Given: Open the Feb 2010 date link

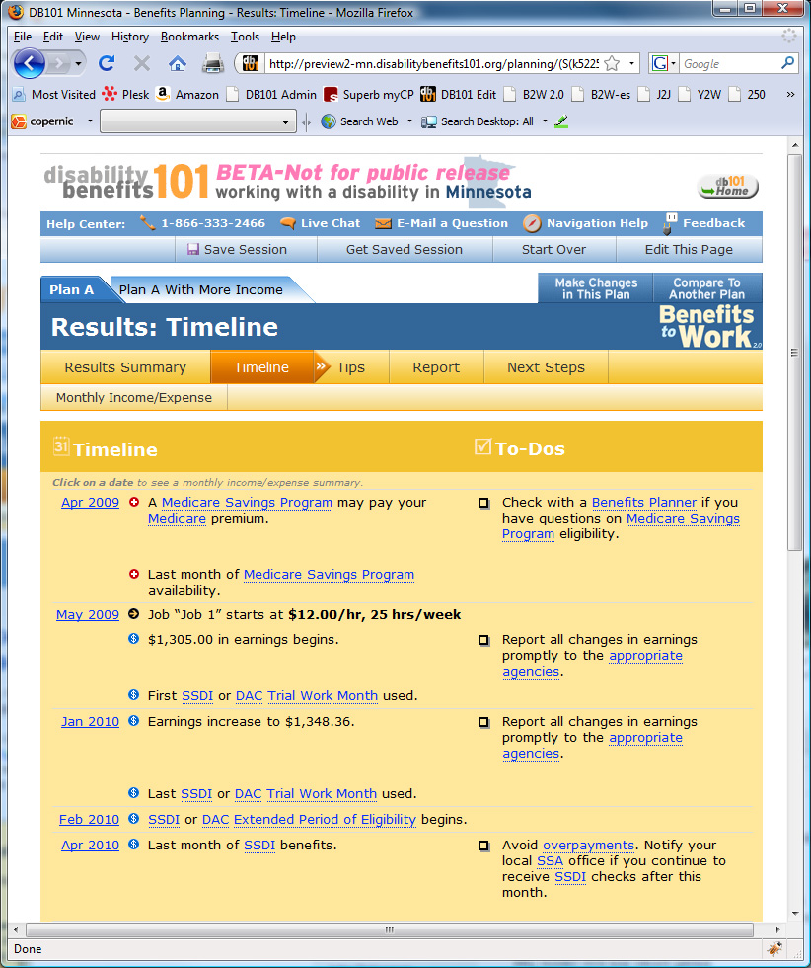Looking at the screenshot, I should (89, 820).
